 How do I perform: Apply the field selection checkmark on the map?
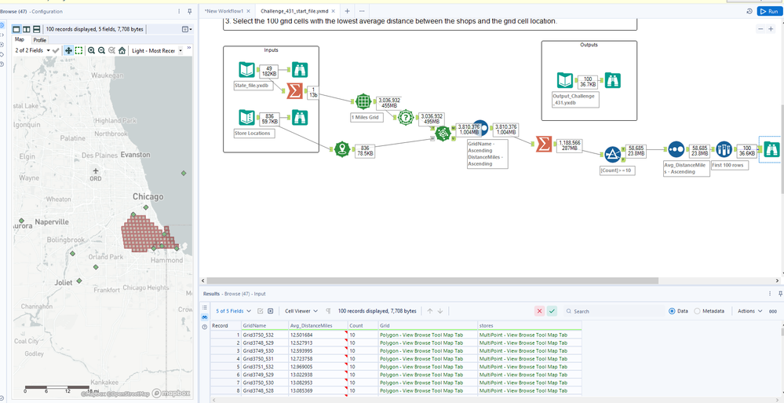pyautogui.click(x=56, y=50)
